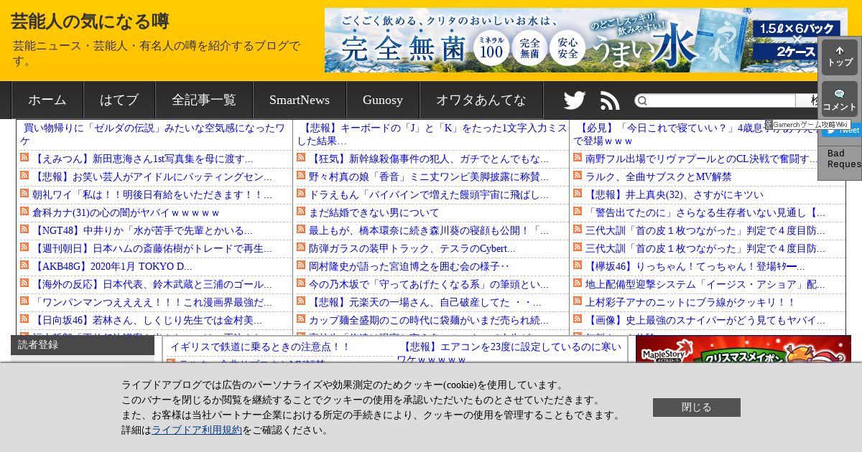Screen dimensions: 862x452
Task: Open キーボードの「J」と「K」headline link
Action: tap(432, 134)
